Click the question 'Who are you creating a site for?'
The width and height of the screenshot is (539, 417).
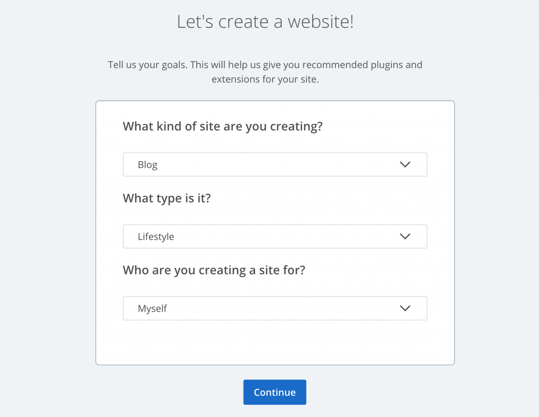click(214, 270)
